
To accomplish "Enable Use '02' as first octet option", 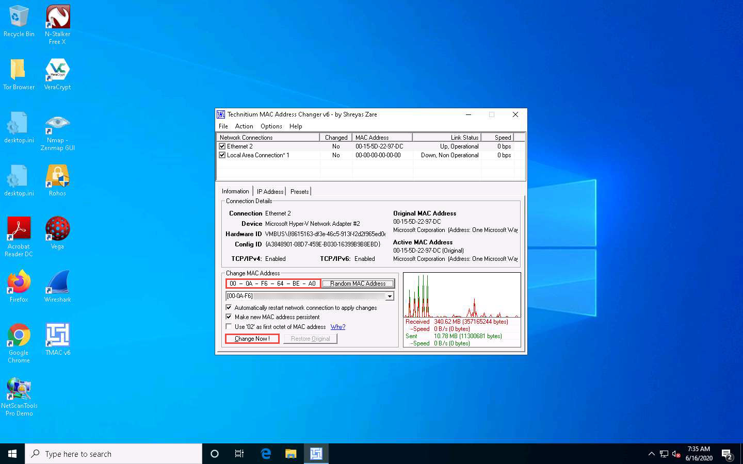I will tap(229, 326).
